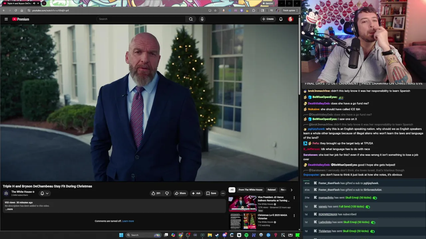Viewport: 426px width, 239px height.
Task: Go back with browser back arrow
Action: tap(4, 10)
